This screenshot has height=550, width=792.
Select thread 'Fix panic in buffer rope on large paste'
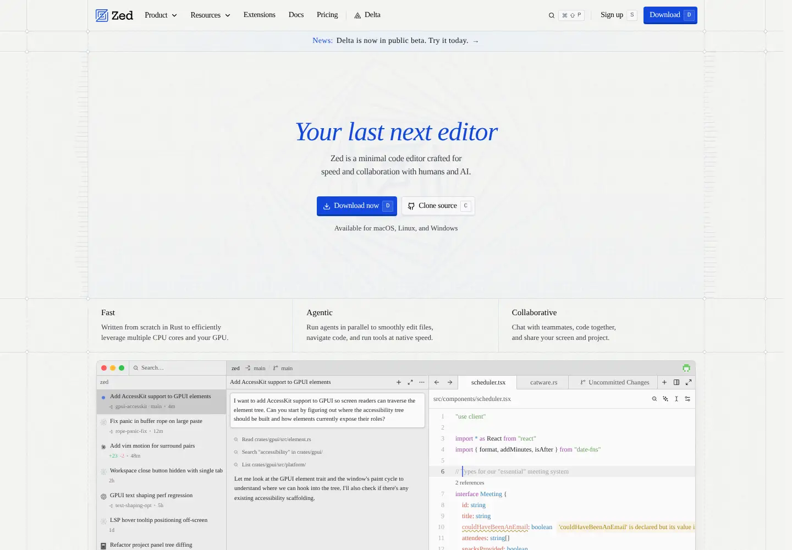(162, 426)
